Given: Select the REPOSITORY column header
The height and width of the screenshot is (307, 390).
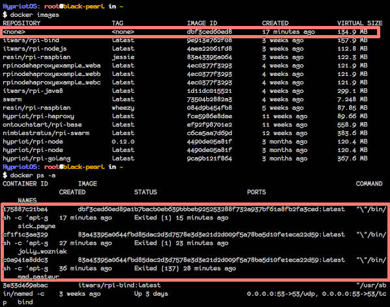Looking at the screenshot, I should pos(21,23).
